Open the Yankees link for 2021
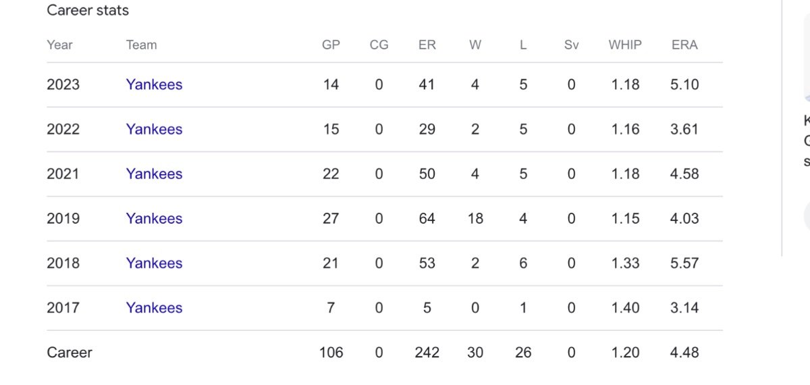810x385 pixels. point(154,174)
